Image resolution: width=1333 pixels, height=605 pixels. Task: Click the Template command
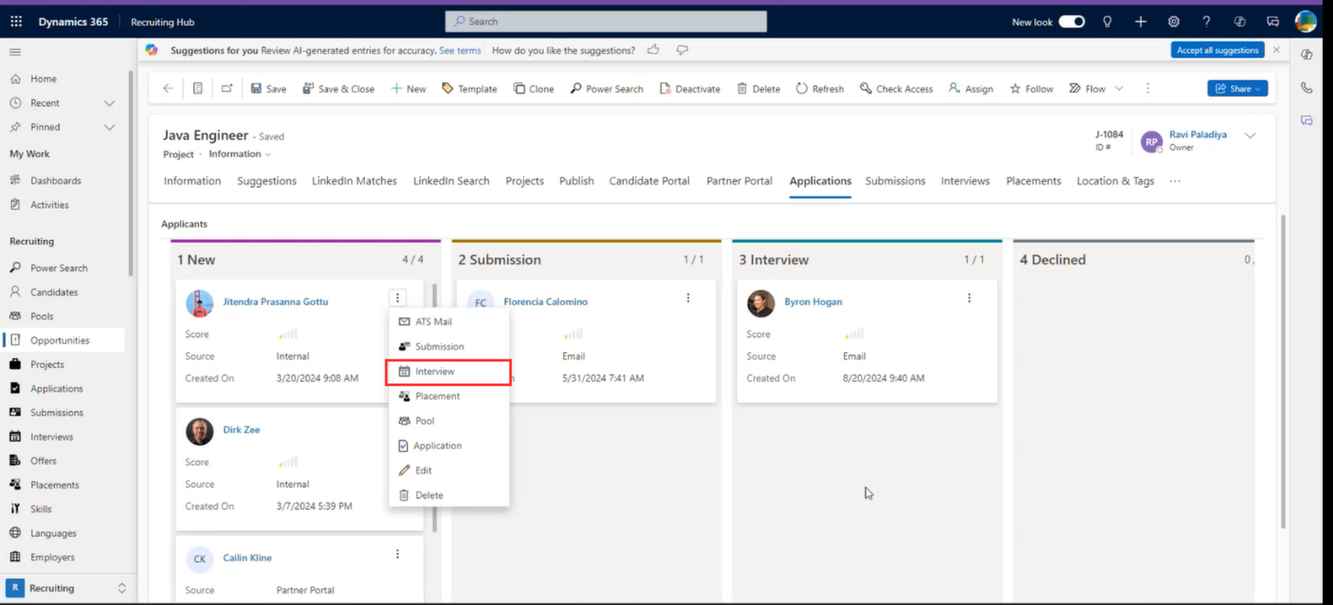(469, 89)
